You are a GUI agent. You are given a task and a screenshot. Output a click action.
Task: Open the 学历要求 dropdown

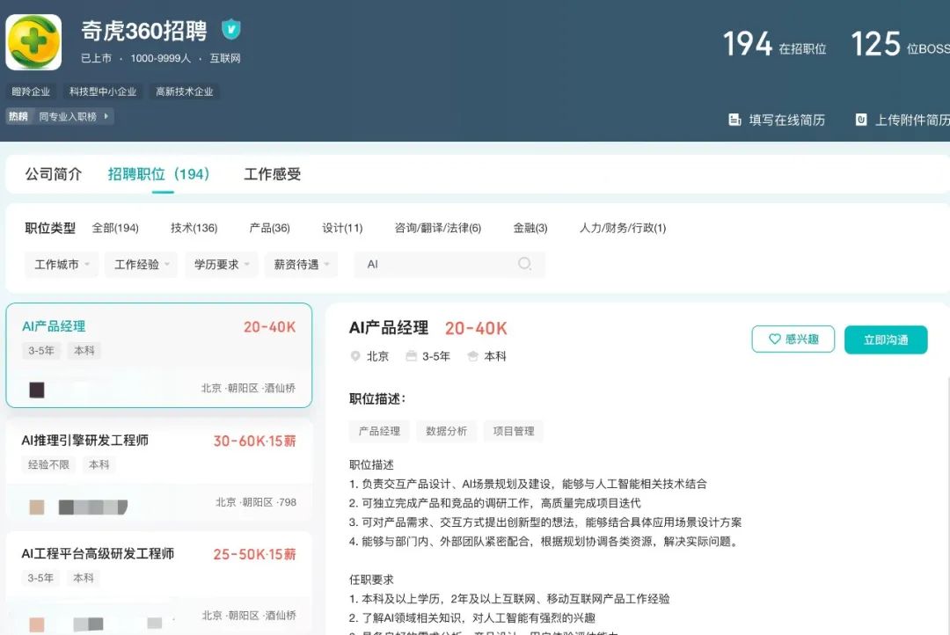(x=221, y=265)
